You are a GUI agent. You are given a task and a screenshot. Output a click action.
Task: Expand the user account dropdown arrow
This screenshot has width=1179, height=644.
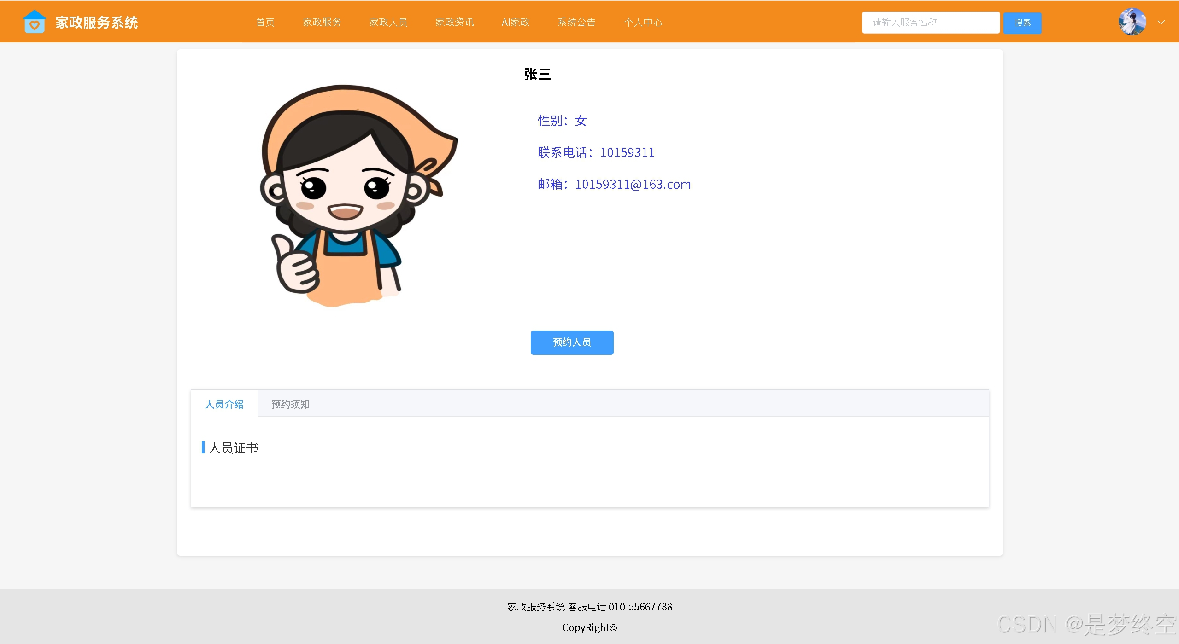point(1161,22)
